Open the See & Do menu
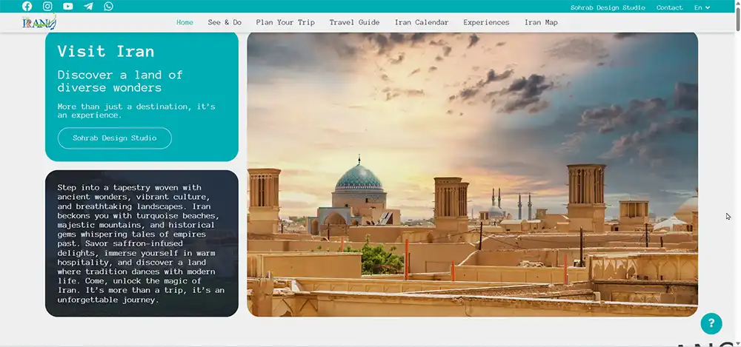Viewport: 741px width, 347px height. 225,22
